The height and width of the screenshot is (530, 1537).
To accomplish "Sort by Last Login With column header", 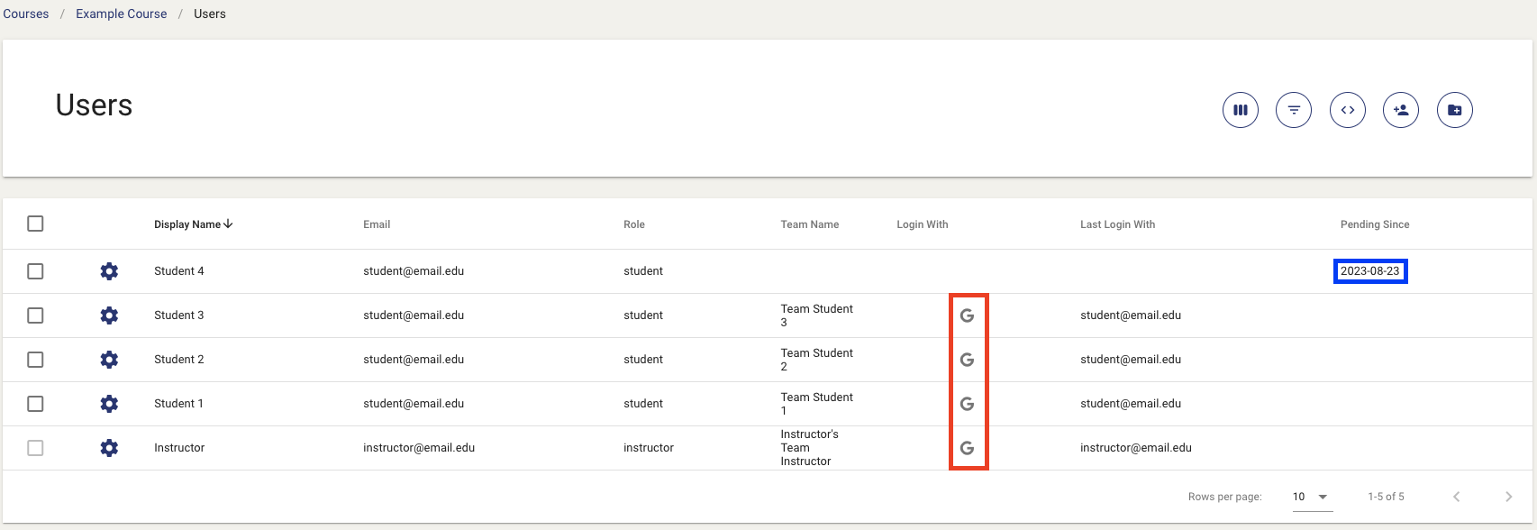I will (1118, 224).
